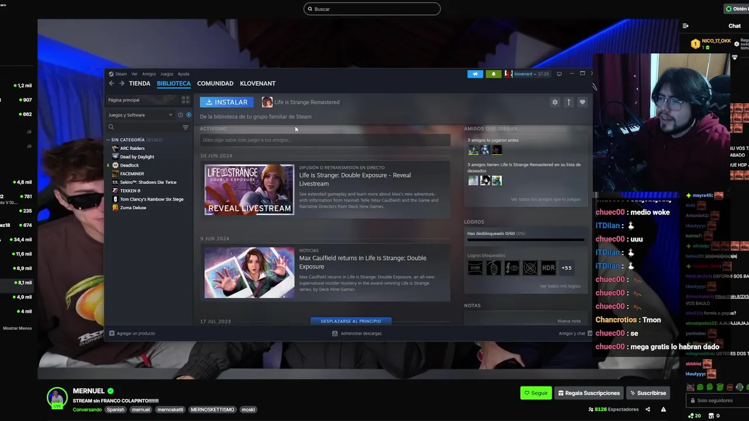
Task: Click Mostrar Menos in sidebar
Action: (18, 328)
